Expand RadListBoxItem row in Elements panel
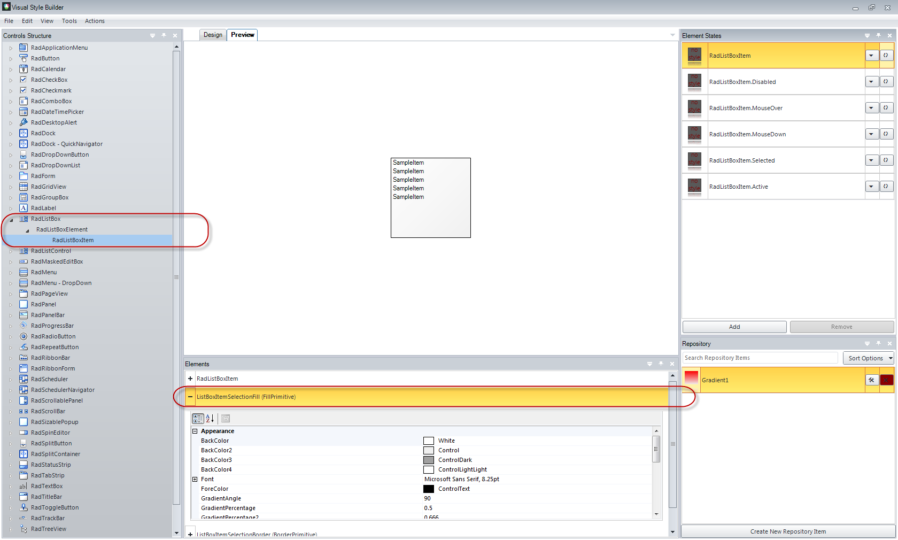The height and width of the screenshot is (540, 898). point(190,379)
